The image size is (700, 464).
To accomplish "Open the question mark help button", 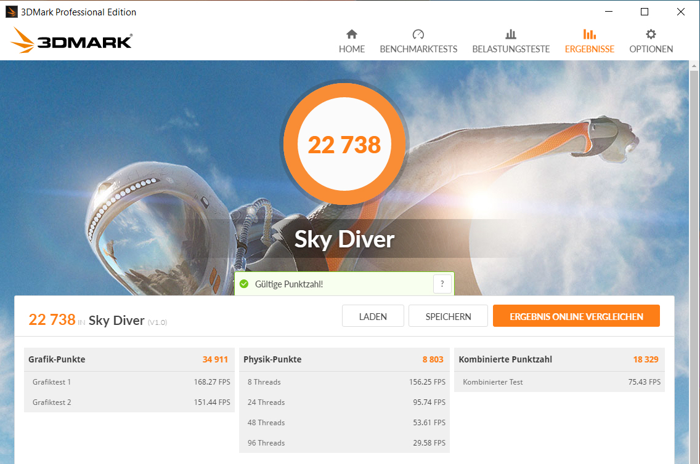I will [x=442, y=284].
